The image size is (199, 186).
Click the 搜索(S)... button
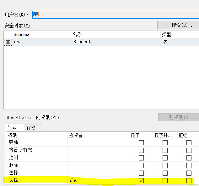coord(178,25)
